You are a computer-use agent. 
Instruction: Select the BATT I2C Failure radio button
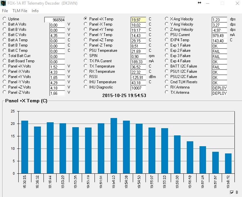tap(166, 66)
